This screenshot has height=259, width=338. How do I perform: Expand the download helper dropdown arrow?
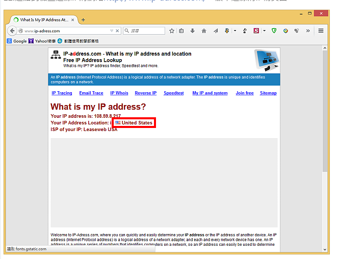pyautogui.click(x=235, y=31)
